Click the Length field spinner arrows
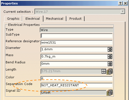Screen dimensions: 129x100 click(104, 71)
